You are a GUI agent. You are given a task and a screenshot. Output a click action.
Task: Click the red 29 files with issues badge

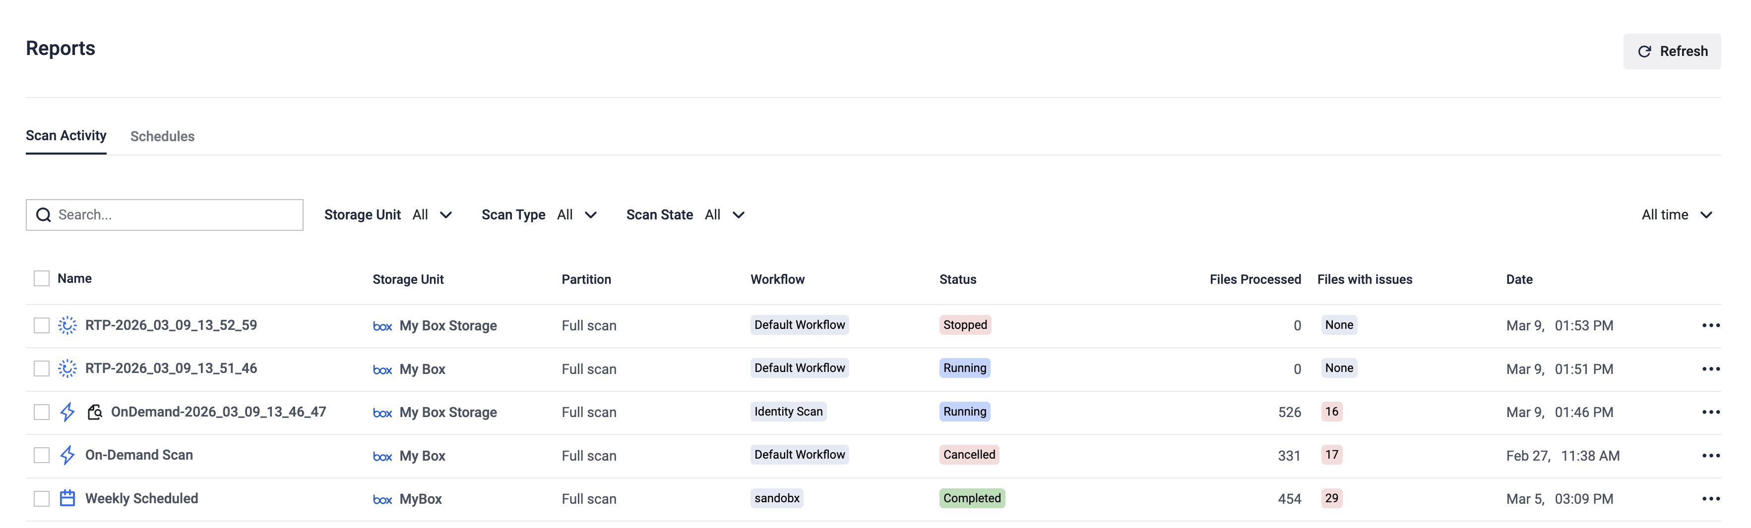(x=1331, y=498)
